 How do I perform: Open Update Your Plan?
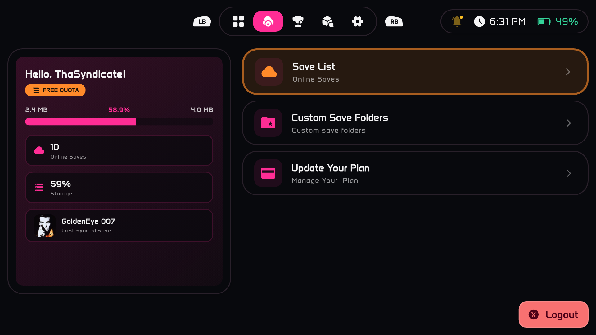pos(415,173)
